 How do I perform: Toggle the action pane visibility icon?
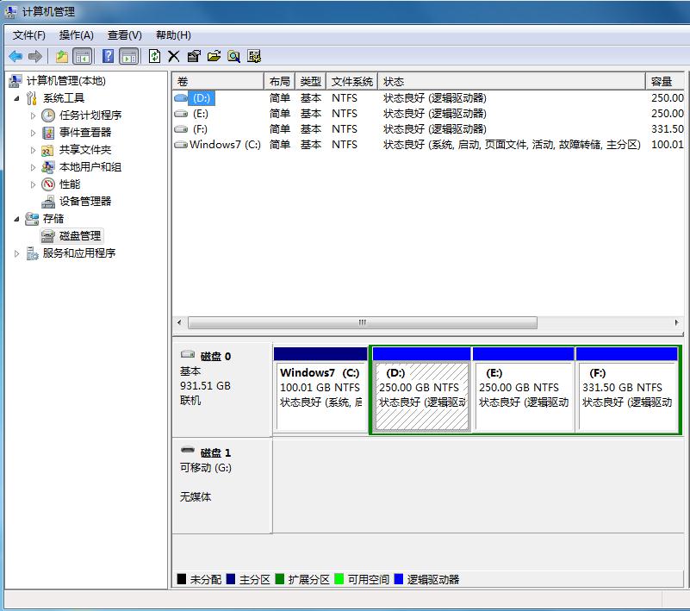[x=128, y=55]
